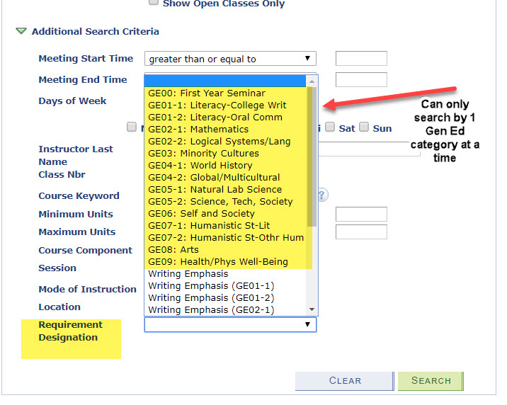Open the Requirement Designation dropdown
Screen dimensions: 507x405
coord(230,324)
